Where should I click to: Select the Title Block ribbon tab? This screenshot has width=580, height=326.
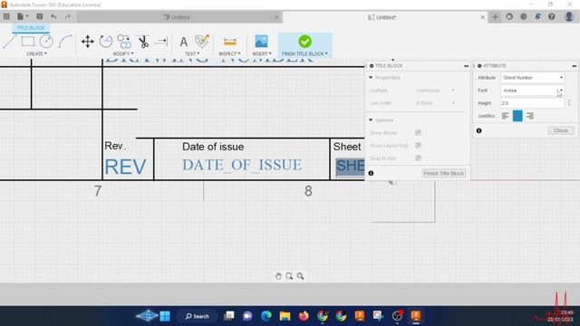[x=31, y=28]
